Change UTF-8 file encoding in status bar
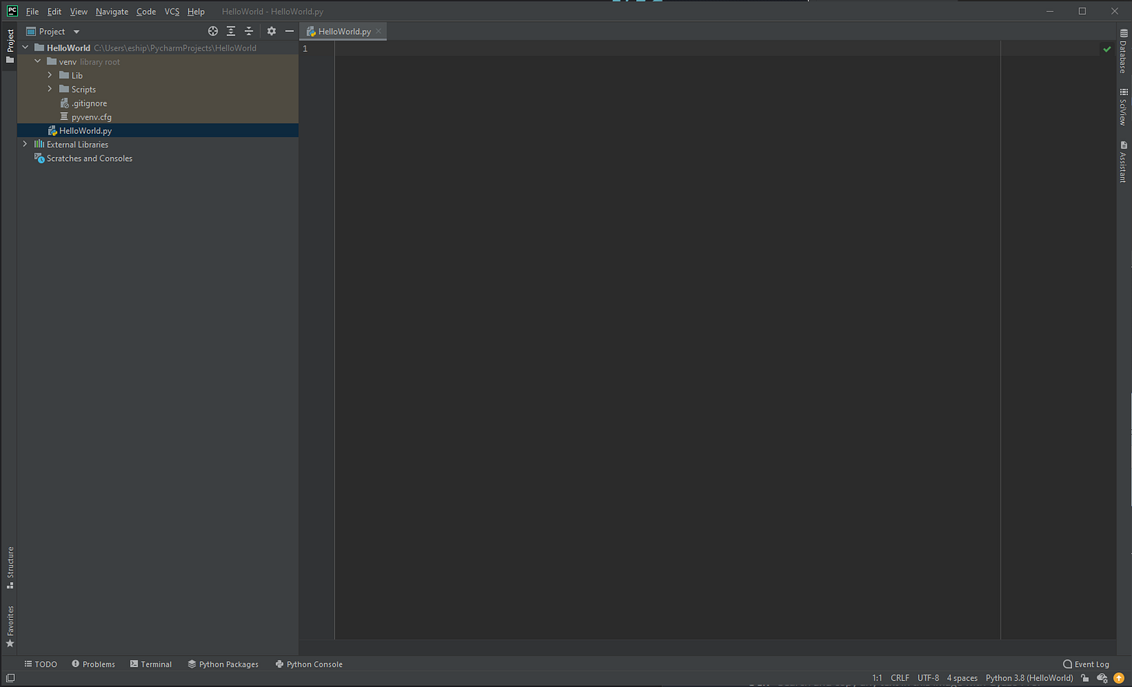 (x=928, y=678)
